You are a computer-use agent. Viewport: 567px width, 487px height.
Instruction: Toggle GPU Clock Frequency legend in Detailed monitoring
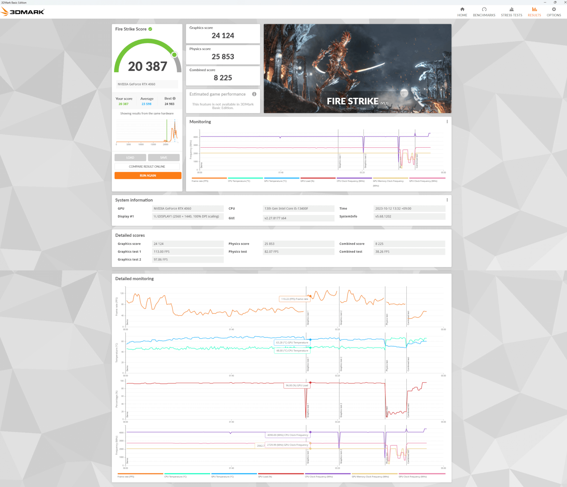(x=422, y=475)
